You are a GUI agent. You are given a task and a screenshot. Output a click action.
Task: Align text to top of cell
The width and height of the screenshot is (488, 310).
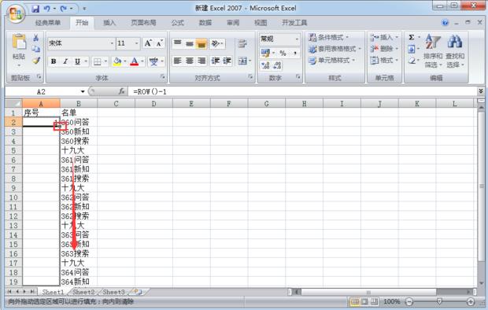click(x=177, y=43)
